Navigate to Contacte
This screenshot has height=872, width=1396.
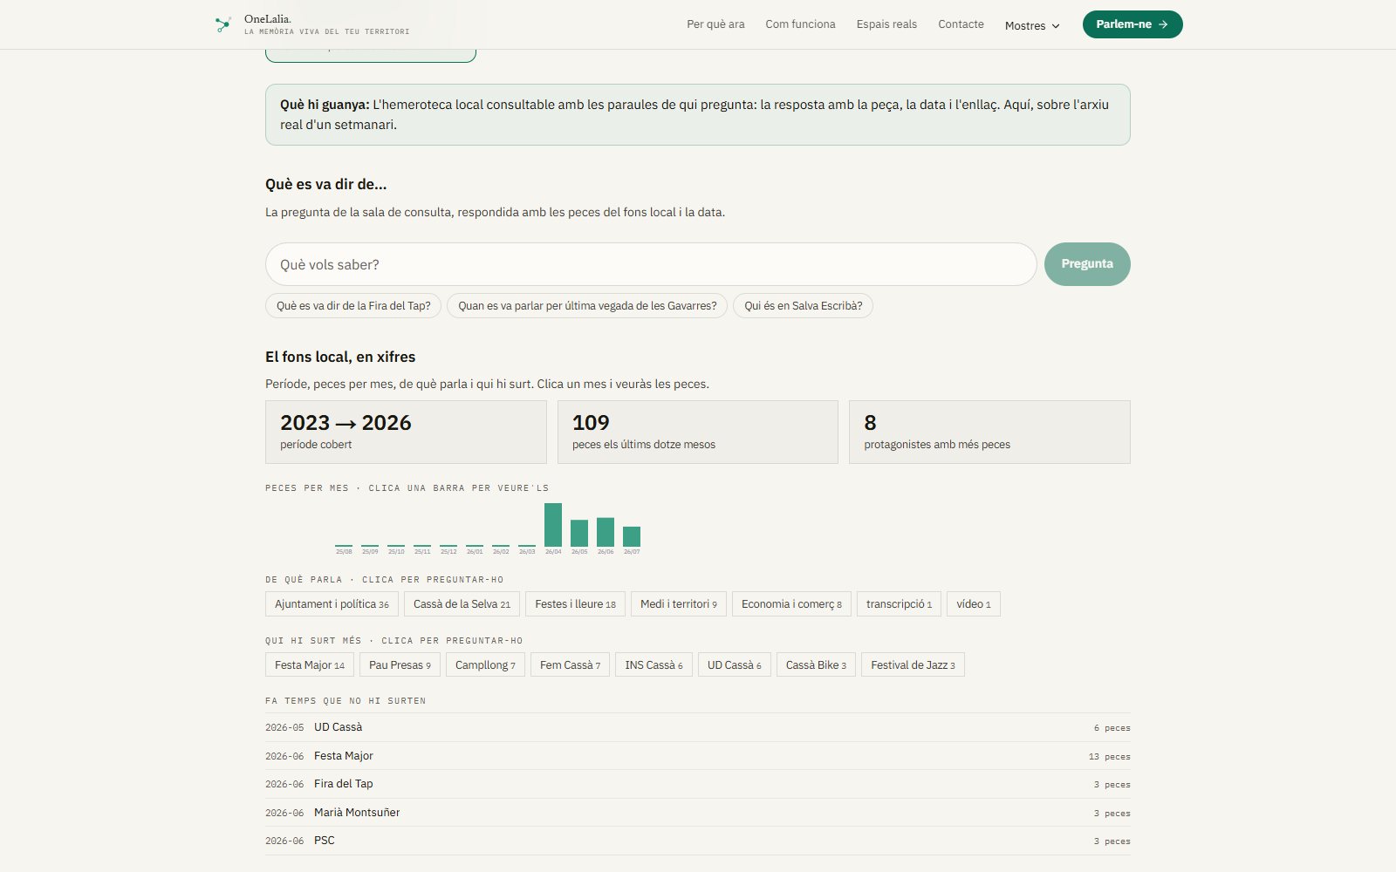pos(961,24)
